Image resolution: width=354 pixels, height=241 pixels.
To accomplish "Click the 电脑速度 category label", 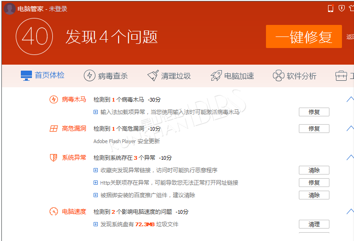I will tap(74, 211).
